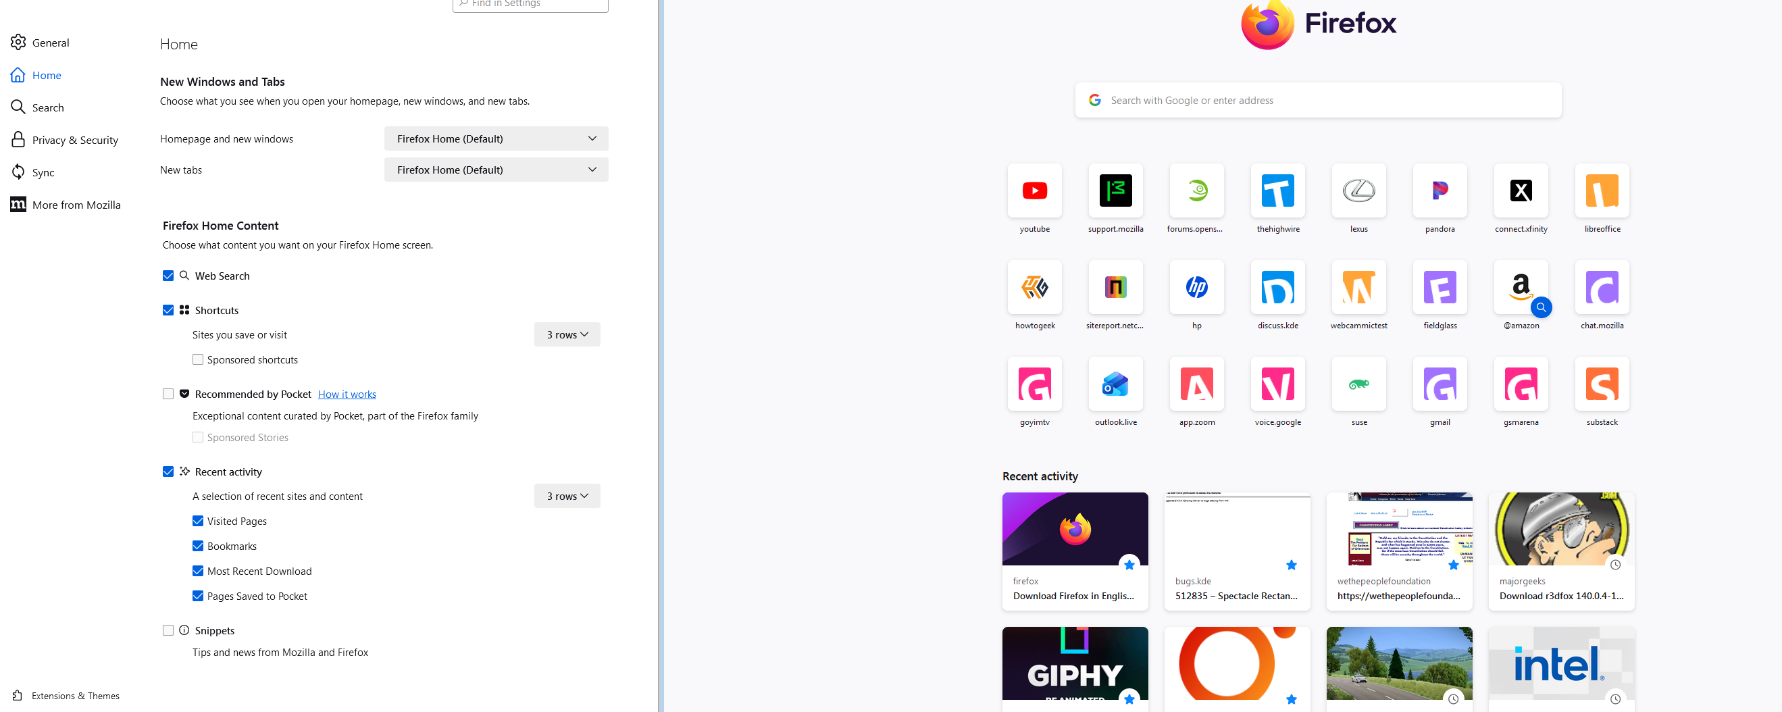Uncheck the Recent activity checkbox
The height and width of the screenshot is (712, 1782).
(x=168, y=472)
